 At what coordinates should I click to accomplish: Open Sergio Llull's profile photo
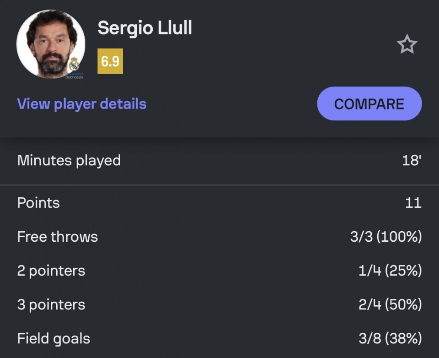tap(51, 44)
